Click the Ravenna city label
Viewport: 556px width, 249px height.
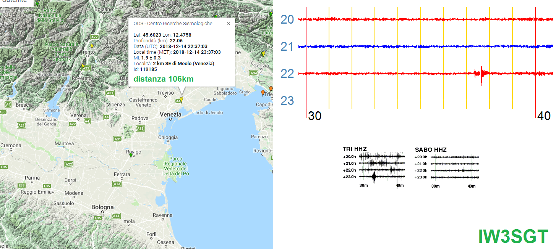(x=162, y=215)
